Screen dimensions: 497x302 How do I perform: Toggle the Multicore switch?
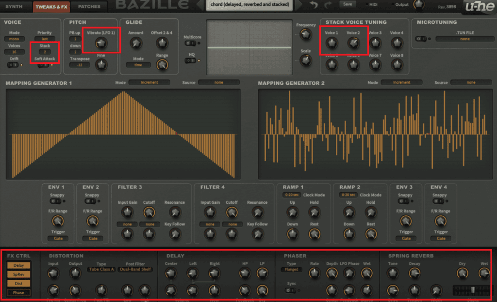click(190, 44)
